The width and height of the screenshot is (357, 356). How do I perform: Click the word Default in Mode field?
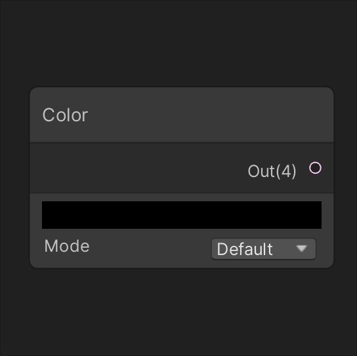[x=245, y=249]
